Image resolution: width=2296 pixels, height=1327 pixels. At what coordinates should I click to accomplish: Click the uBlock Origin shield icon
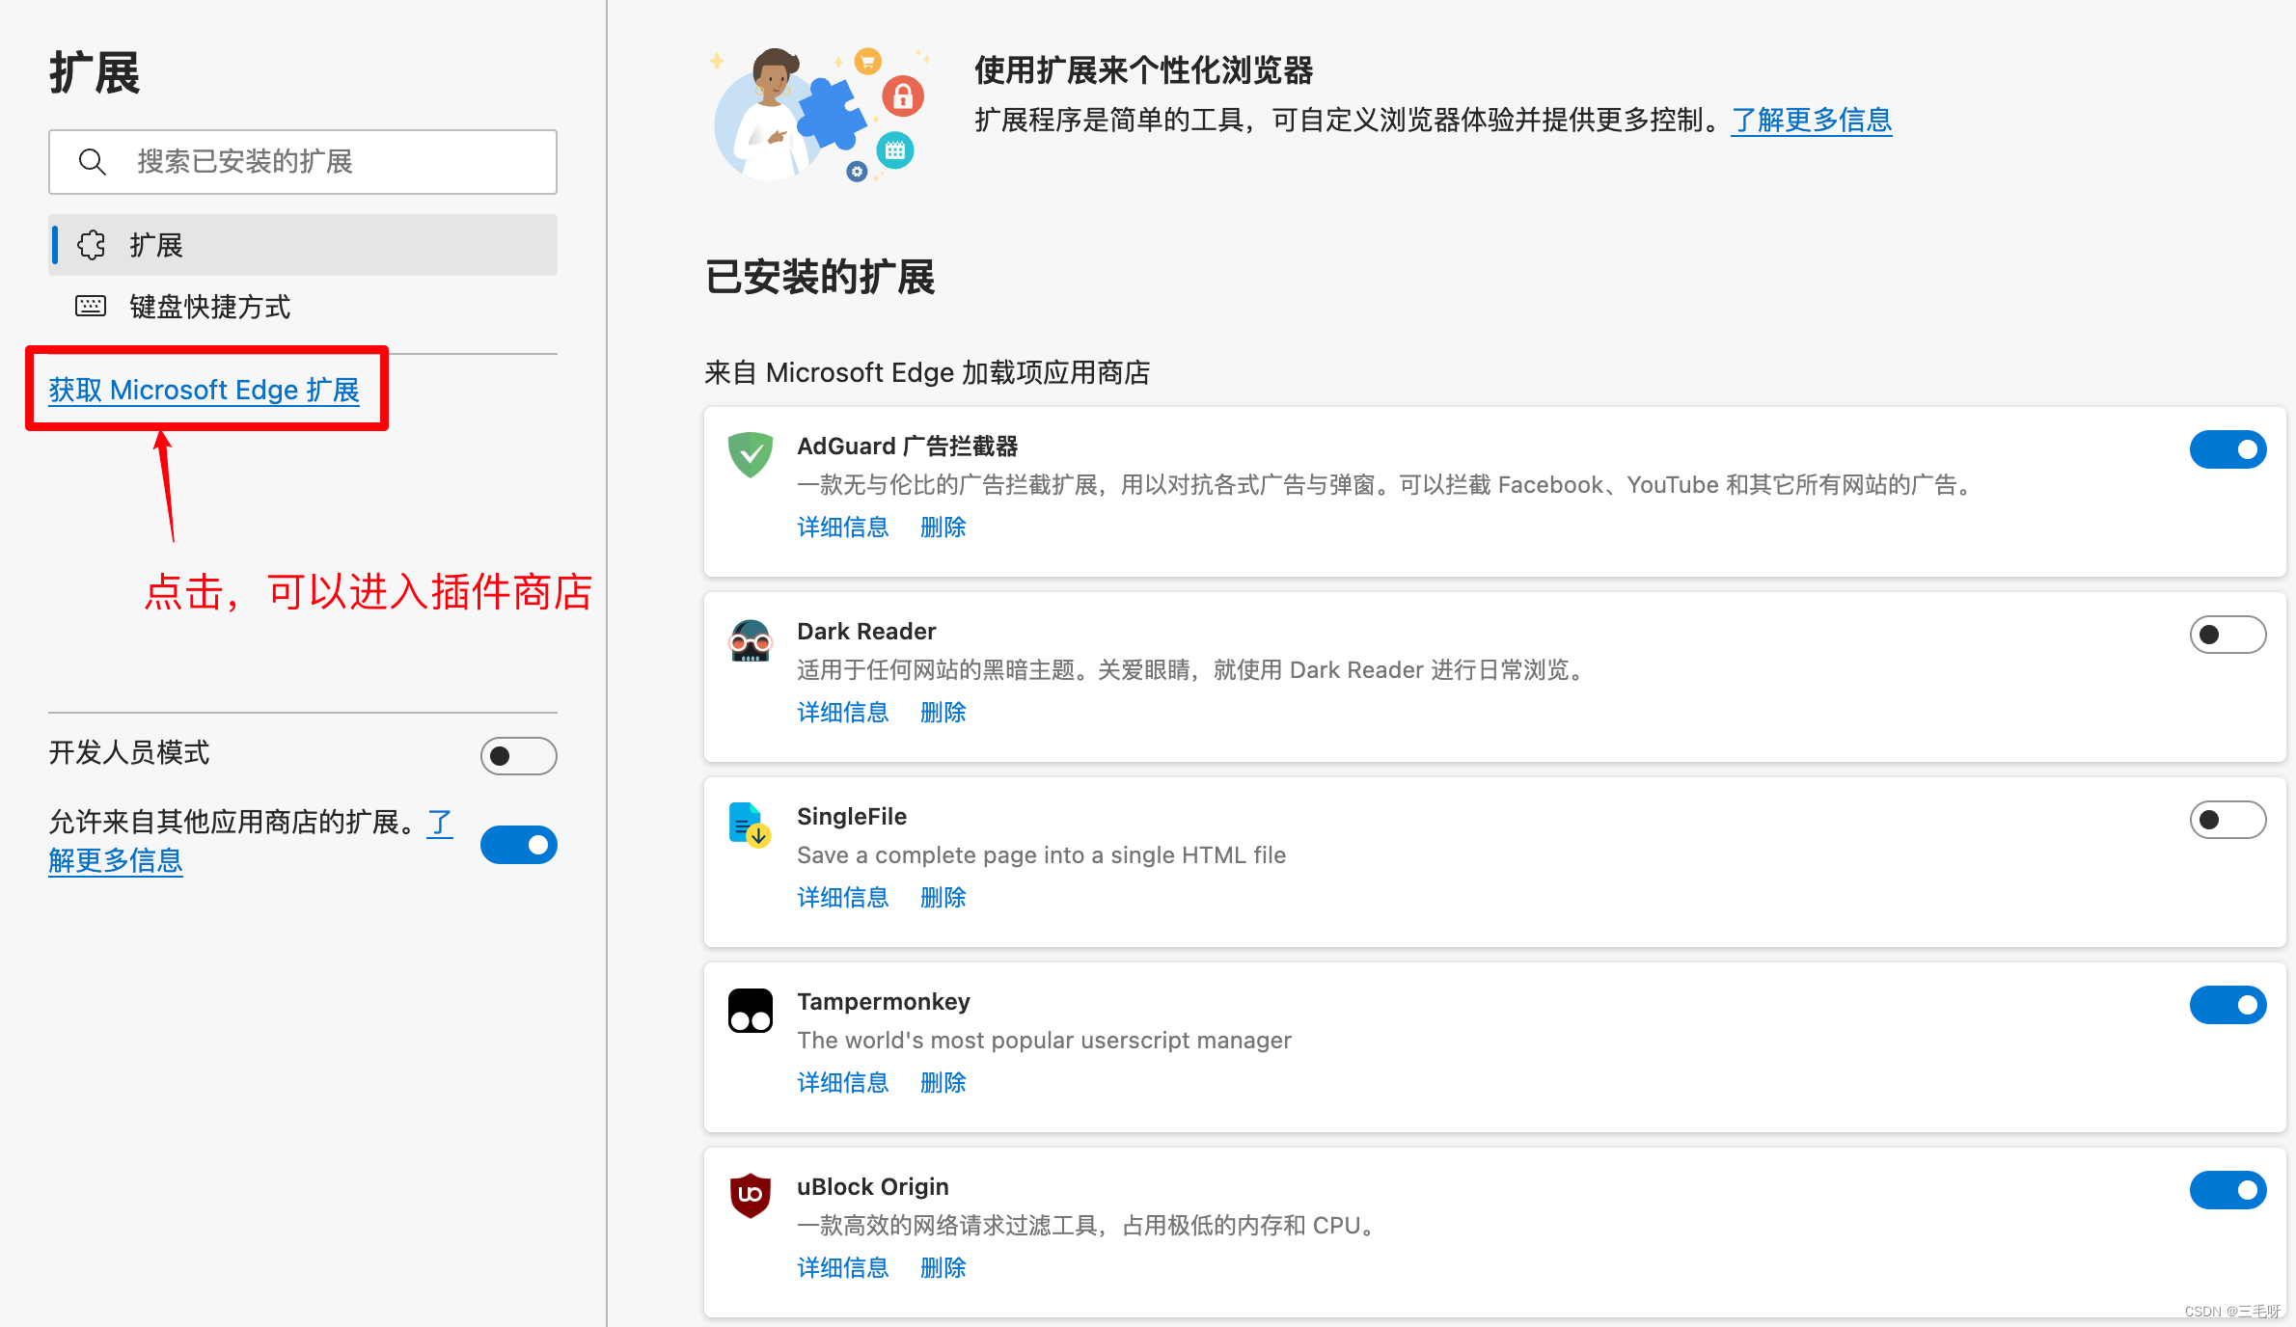[750, 1195]
